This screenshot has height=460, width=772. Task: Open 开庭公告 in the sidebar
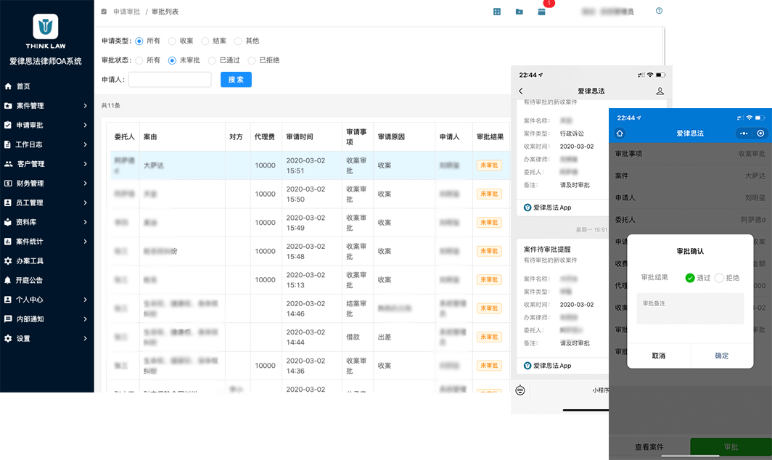29,280
